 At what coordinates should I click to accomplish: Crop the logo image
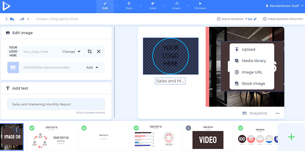(x=90, y=52)
